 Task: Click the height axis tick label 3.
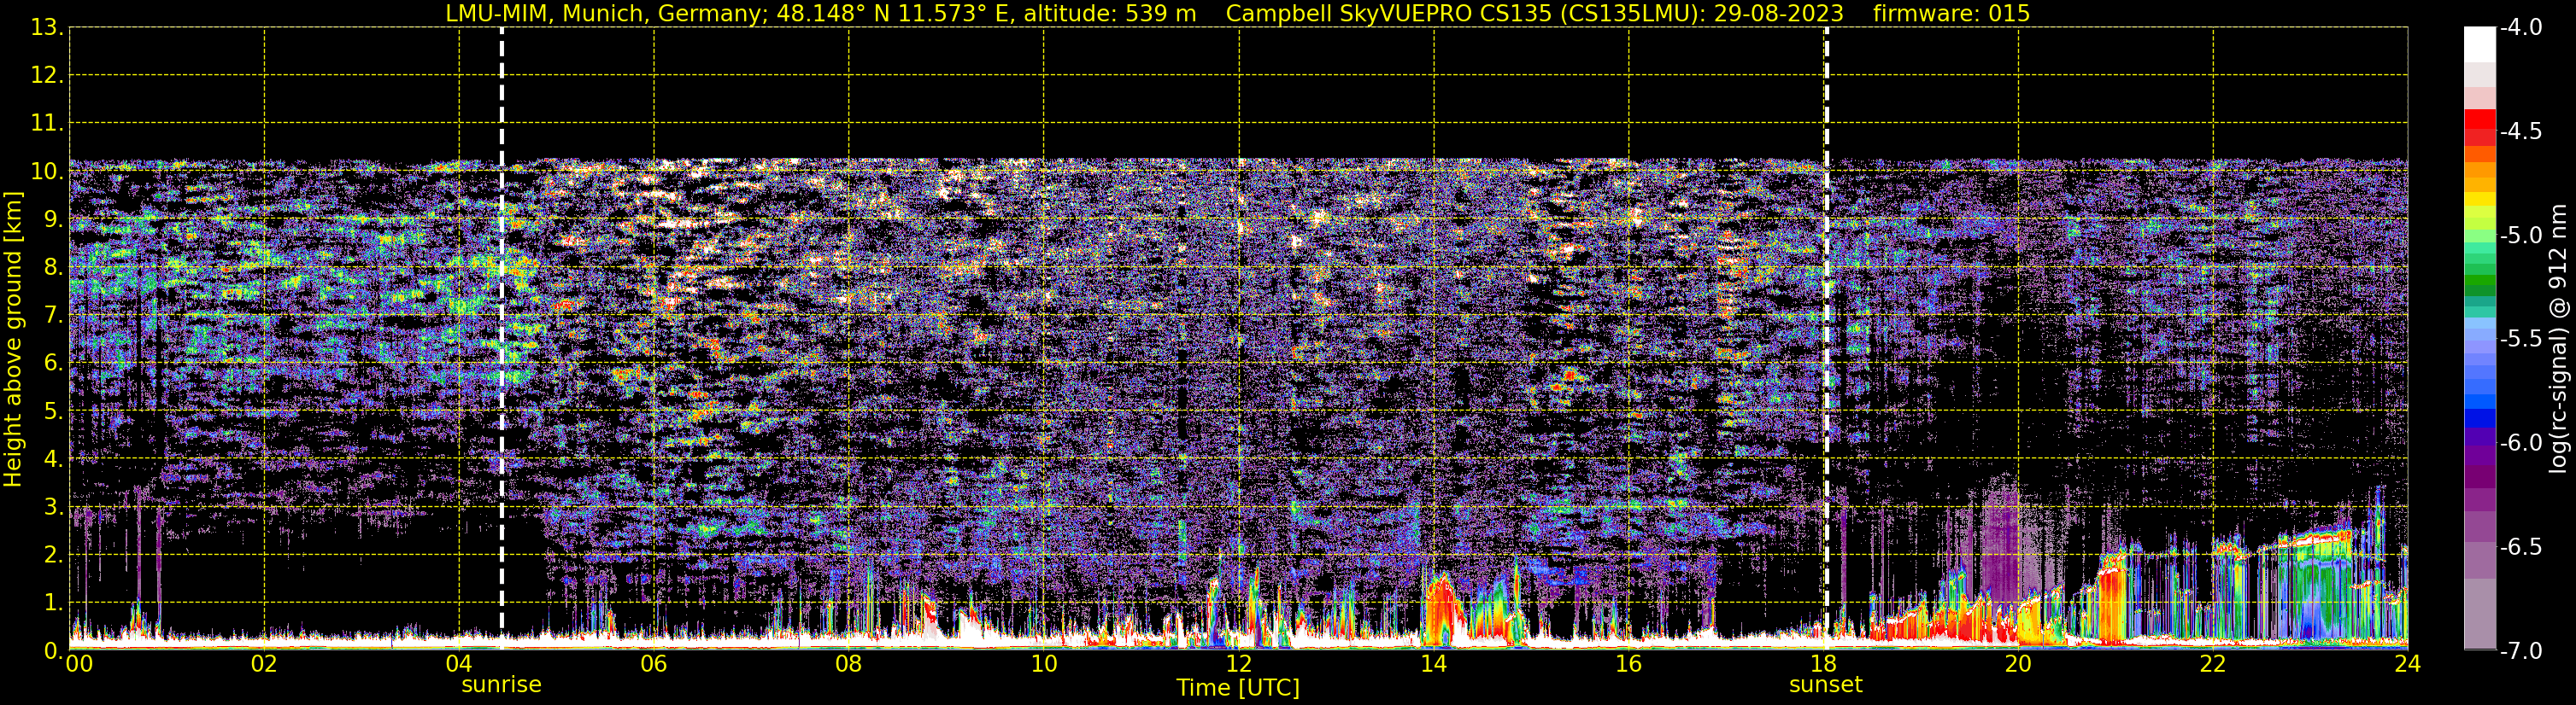53,506
